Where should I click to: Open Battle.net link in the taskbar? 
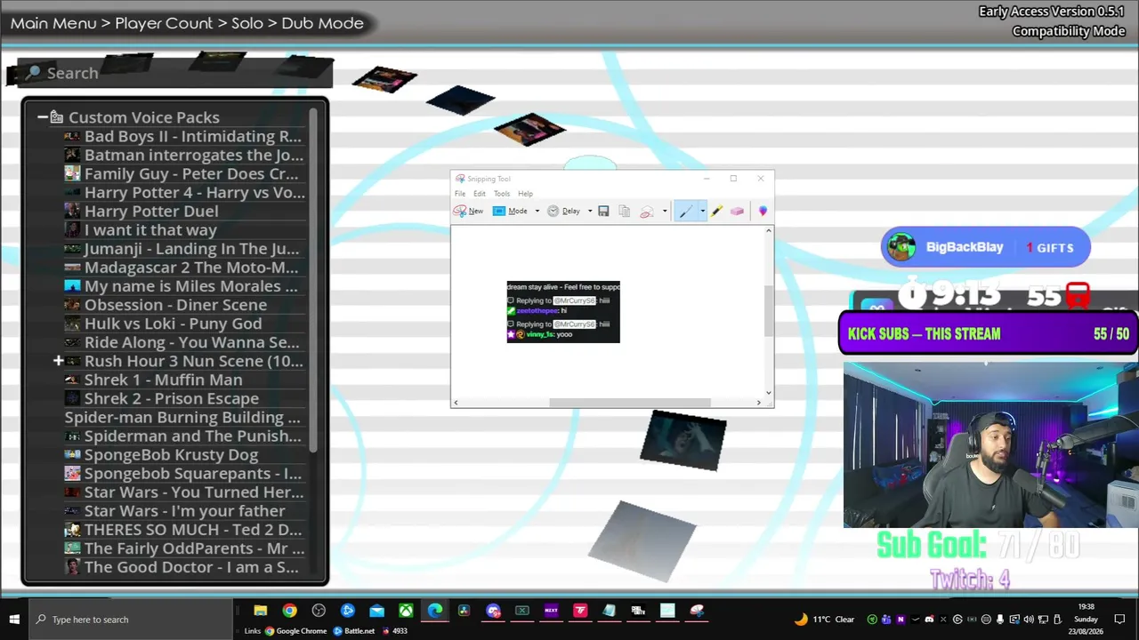pos(354,631)
